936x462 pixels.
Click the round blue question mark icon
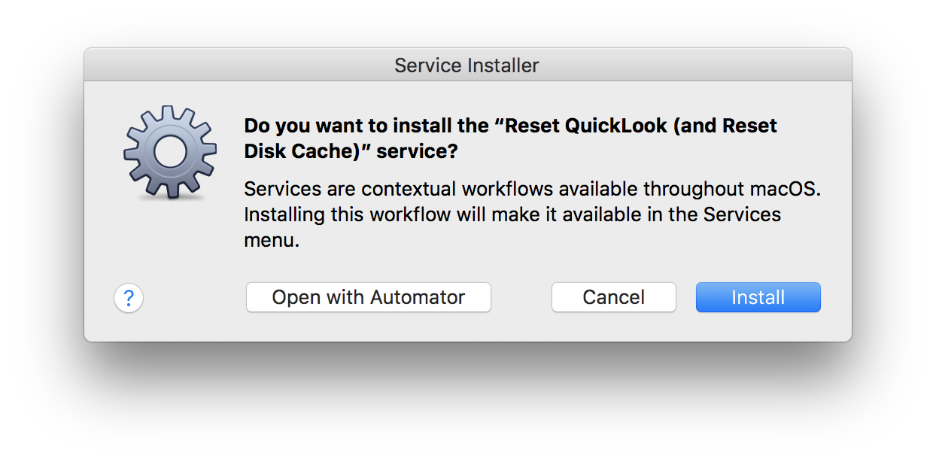(x=129, y=298)
